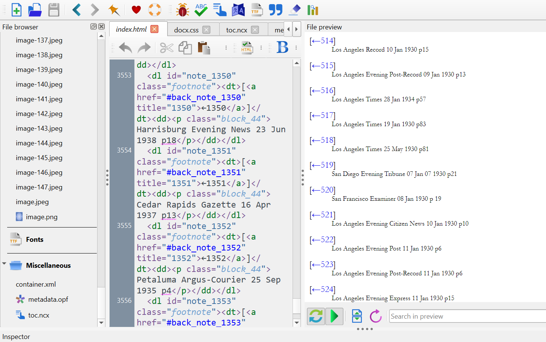546x342 pixels.
Task: Save the book with the floppy icon
Action: (x=54, y=10)
